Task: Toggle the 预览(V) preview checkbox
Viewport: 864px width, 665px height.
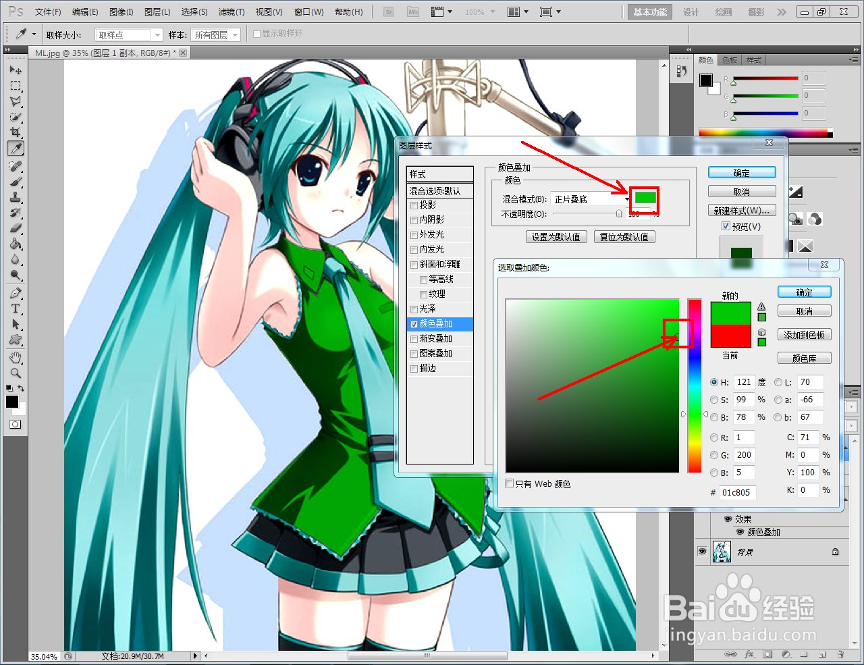Action: [726, 226]
